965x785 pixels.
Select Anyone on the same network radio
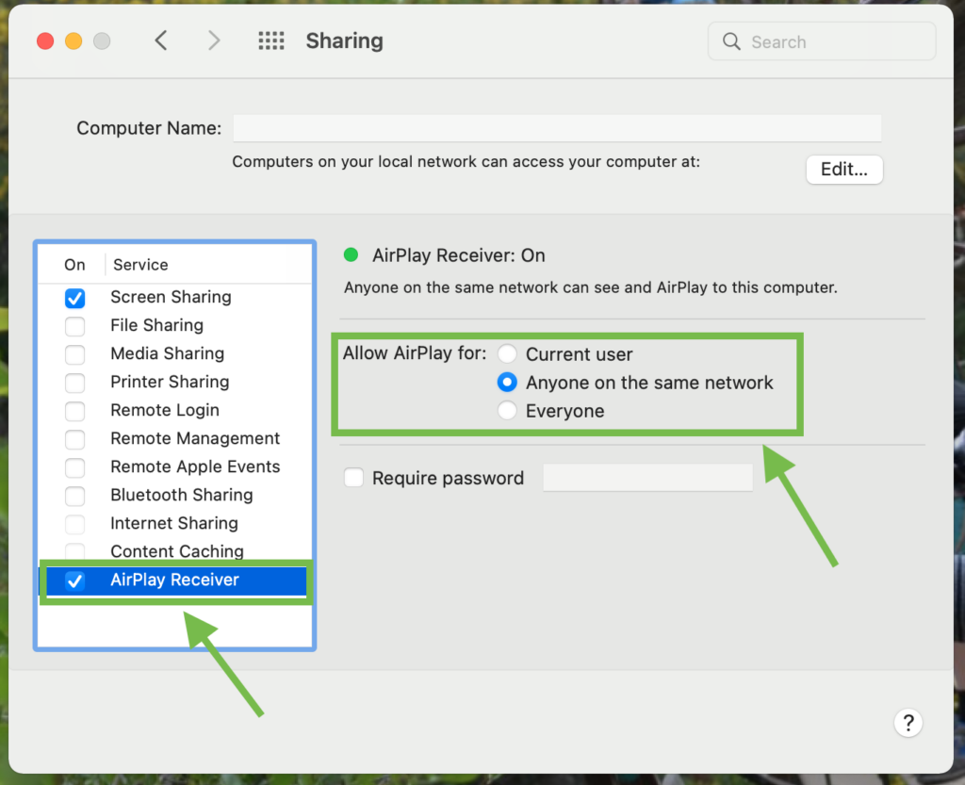pos(507,382)
